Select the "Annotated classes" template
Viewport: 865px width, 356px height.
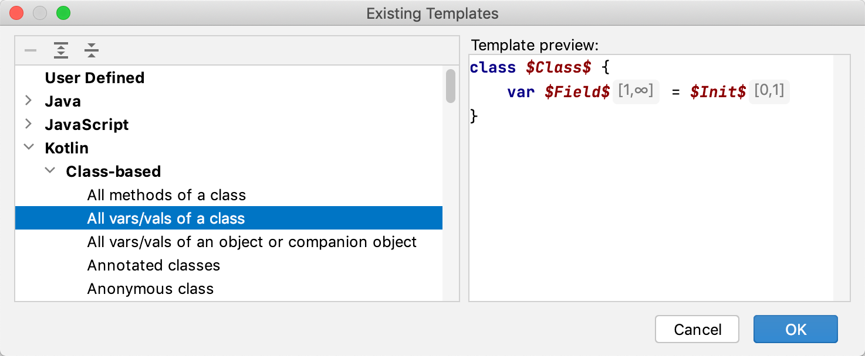click(x=154, y=265)
